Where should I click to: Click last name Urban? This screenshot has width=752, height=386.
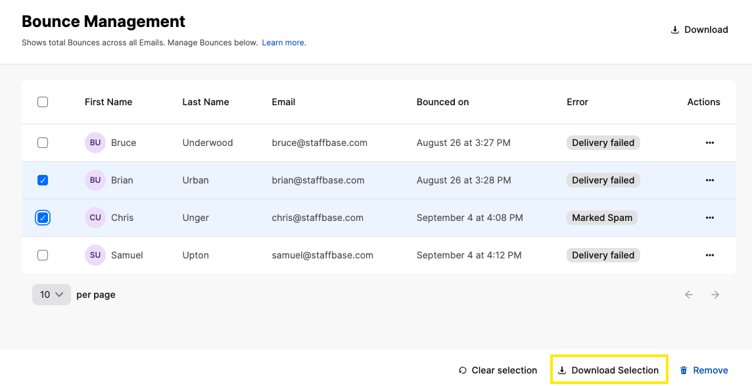[196, 180]
